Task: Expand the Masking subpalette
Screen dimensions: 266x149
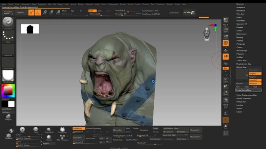Action: tap(240, 37)
